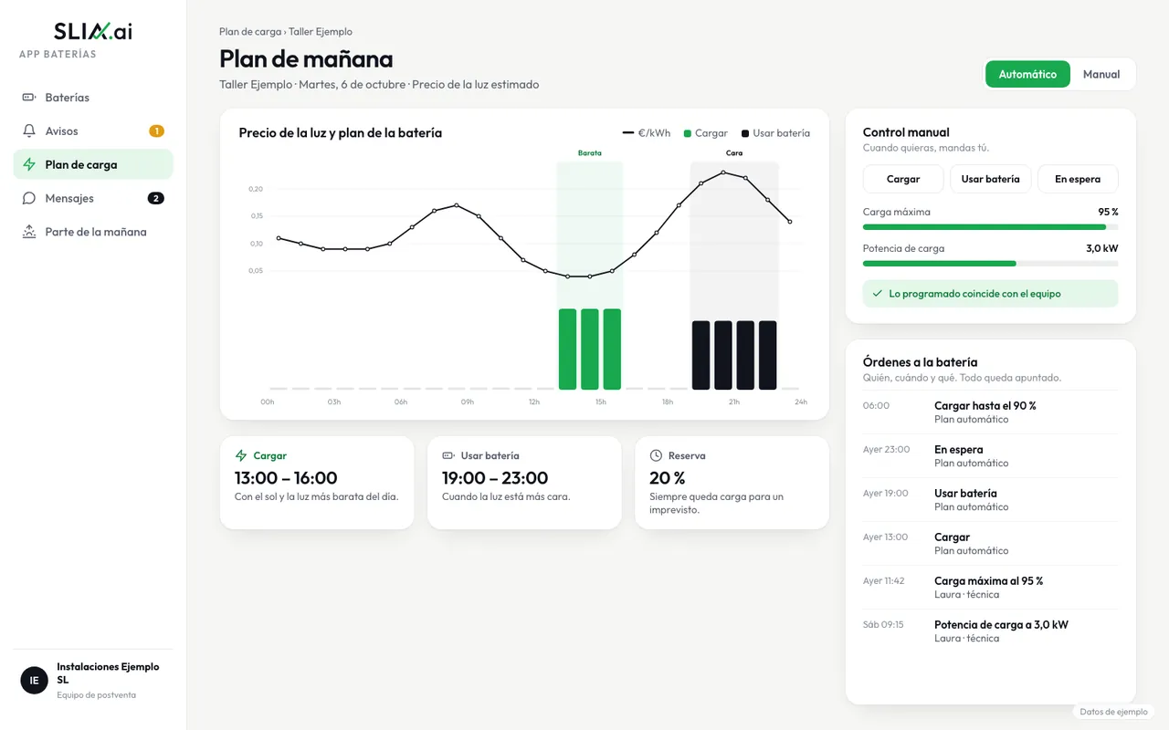Switch to Manual mode
Viewport: 1169px width, 730px height.
point(1101,74)
